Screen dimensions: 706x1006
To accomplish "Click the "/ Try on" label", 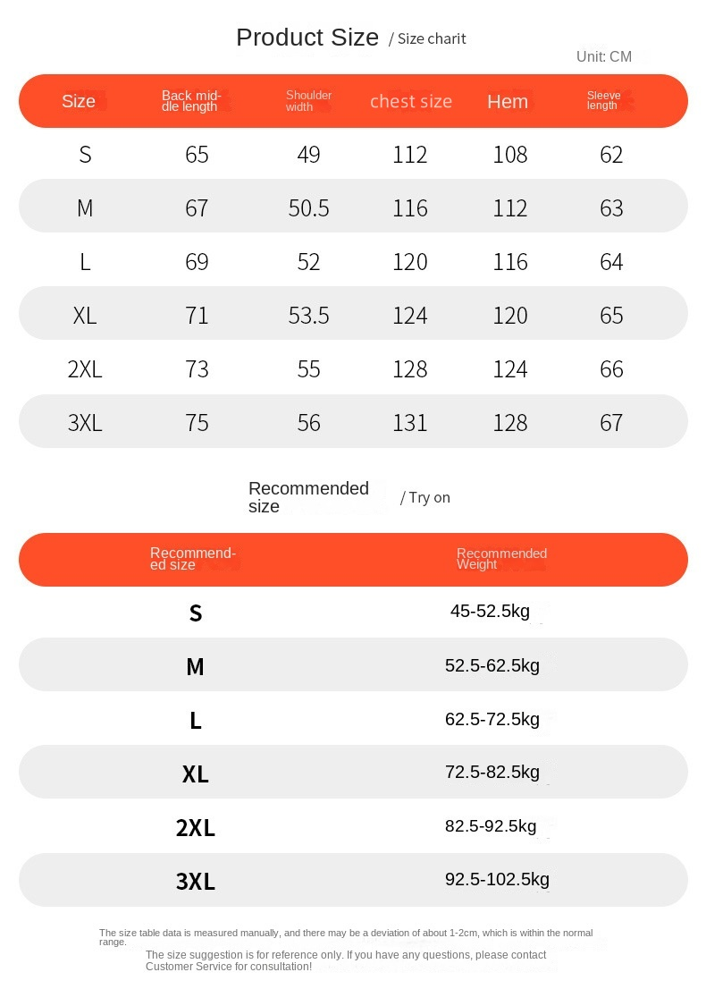I will point(425,498).
